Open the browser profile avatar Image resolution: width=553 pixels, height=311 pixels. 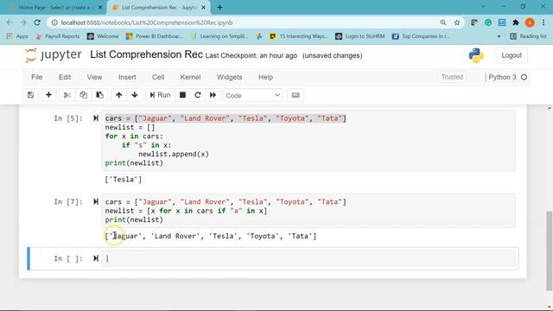[x=530, y=22]
